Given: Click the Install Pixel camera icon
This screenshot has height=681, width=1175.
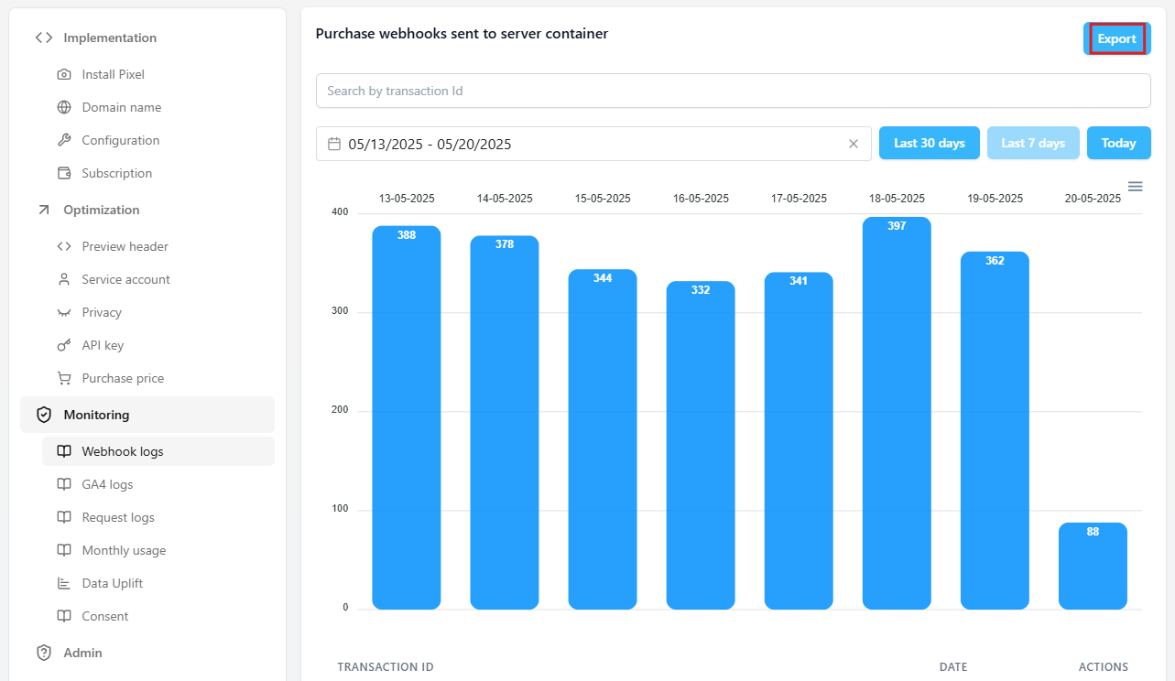Looking at the screenshot, I should click(64, 74).
